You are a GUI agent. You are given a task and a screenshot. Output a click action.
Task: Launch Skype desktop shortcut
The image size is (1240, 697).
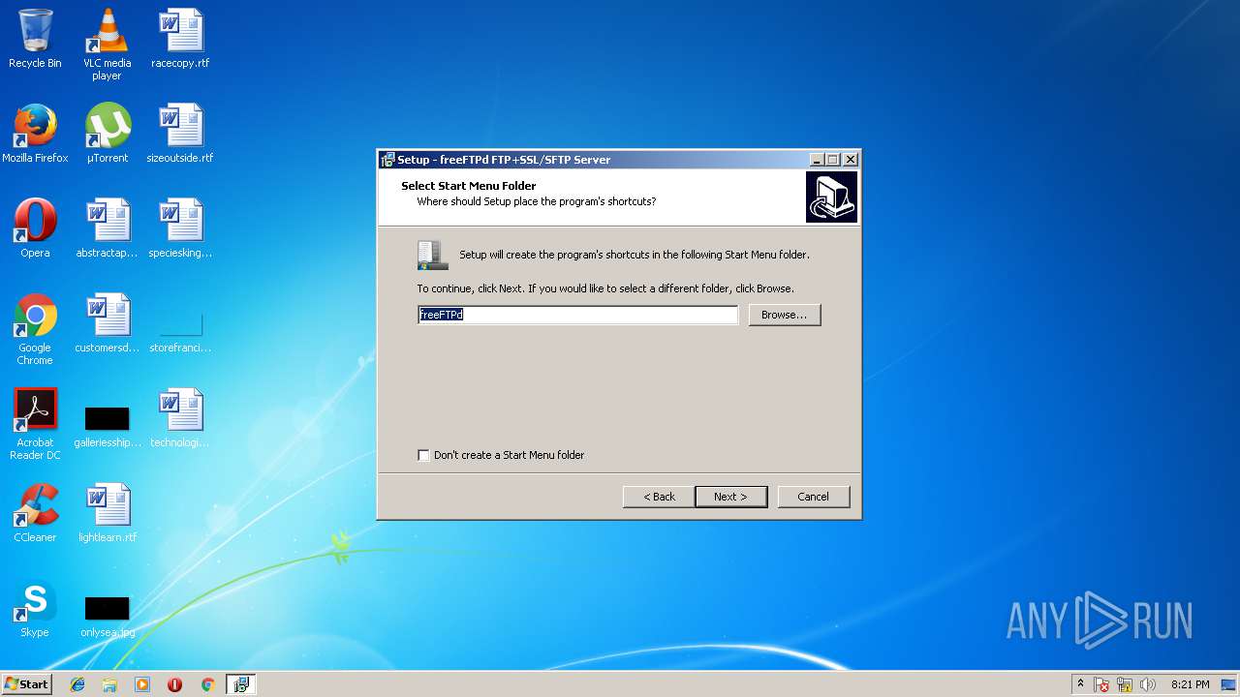[35, 608]
